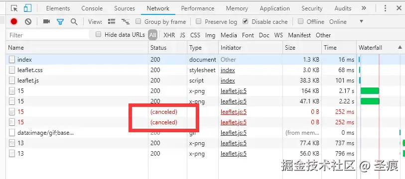Viewport: 405px width, 179px height.
Task: Filter requests by CSS
Action: coord(195,35)
